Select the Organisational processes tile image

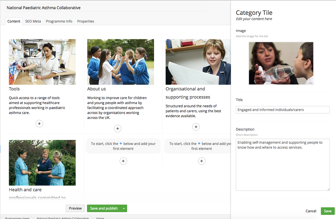pos(198,62)
